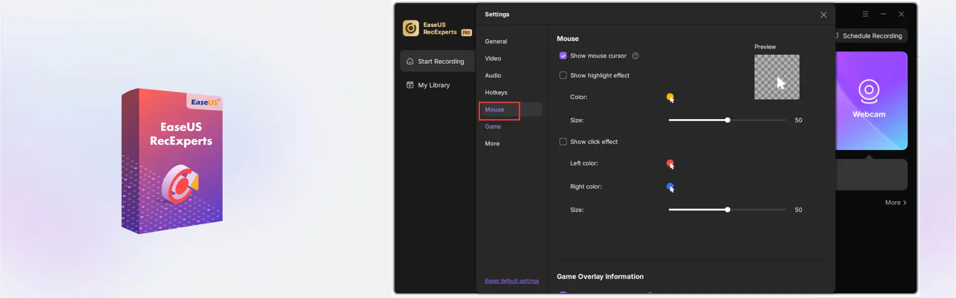Enable Show click effect checkbox
This screenshot has width=956, height=298.
[x=563, y=142]
